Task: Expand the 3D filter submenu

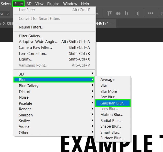Action: (x=54, y=74)
